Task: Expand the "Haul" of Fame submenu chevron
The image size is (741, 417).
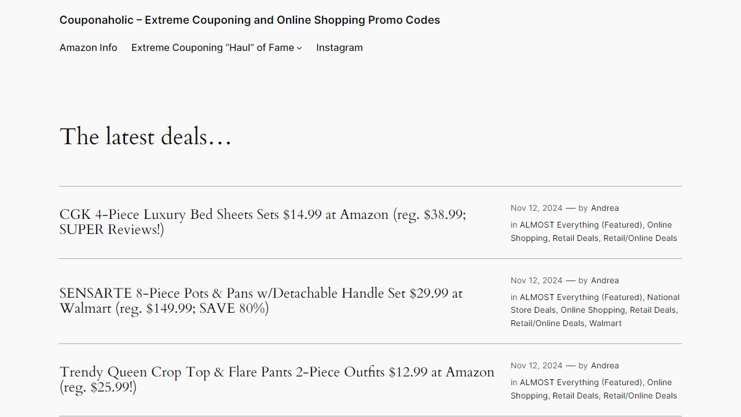Action: tap(299, 48)
